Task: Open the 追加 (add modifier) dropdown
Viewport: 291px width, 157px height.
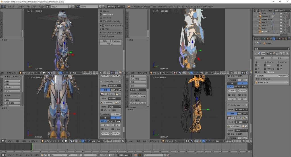Action: pos(271,49)
